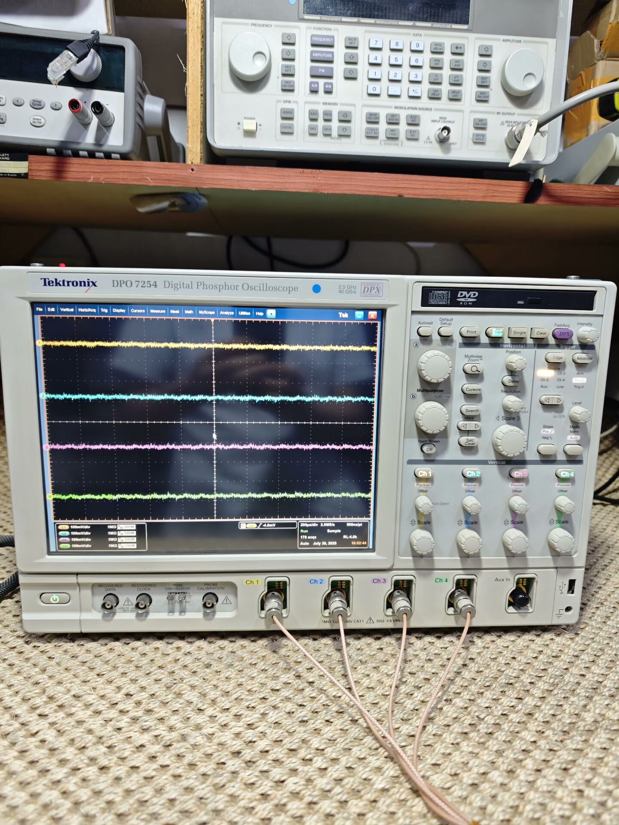
Task: Toggle the Touch Screen Off button
Action: [x=429, y=449]
